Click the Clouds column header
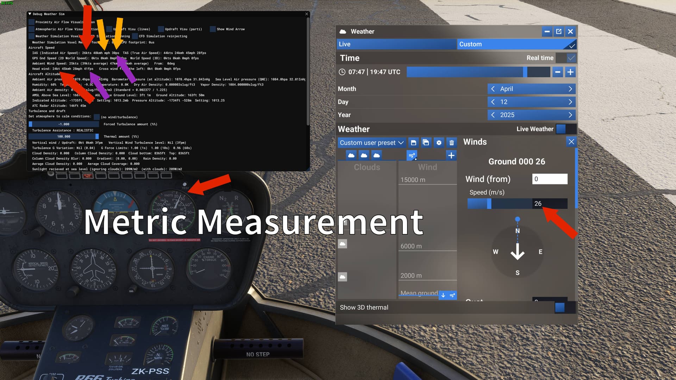 point(367,167)
